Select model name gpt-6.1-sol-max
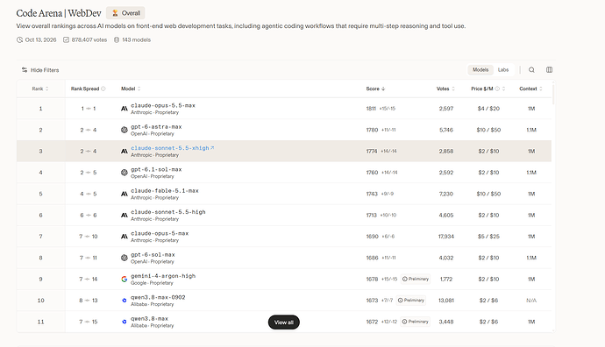605x347 pixels. click(156, 169)
